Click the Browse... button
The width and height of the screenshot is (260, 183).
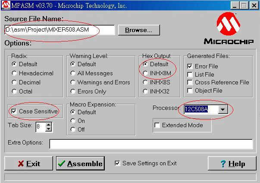point(139,30)
